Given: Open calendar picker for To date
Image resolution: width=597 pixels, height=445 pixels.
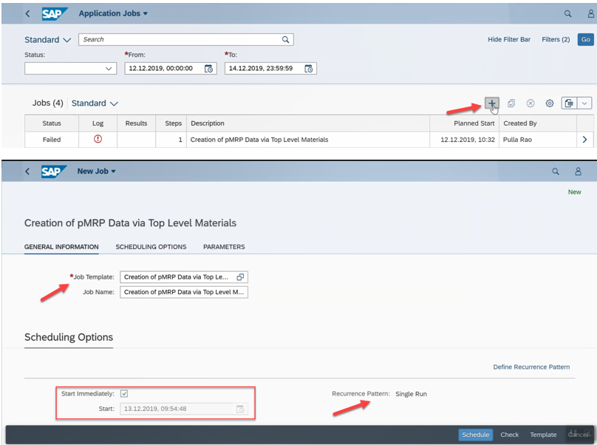Looking at the screenshot, I should click(309, 69).
